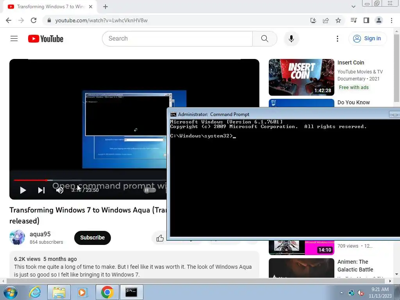The width and height of the screenshot is (400, 300).
Task: Open aqua95 channel name link
Action: point(40,234)
